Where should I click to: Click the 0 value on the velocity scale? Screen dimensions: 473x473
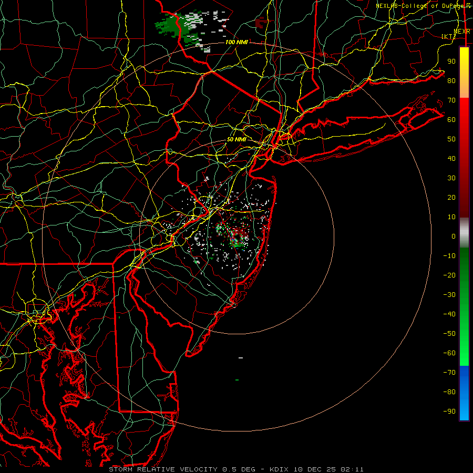pyautogui.click(x=454, y=236)
